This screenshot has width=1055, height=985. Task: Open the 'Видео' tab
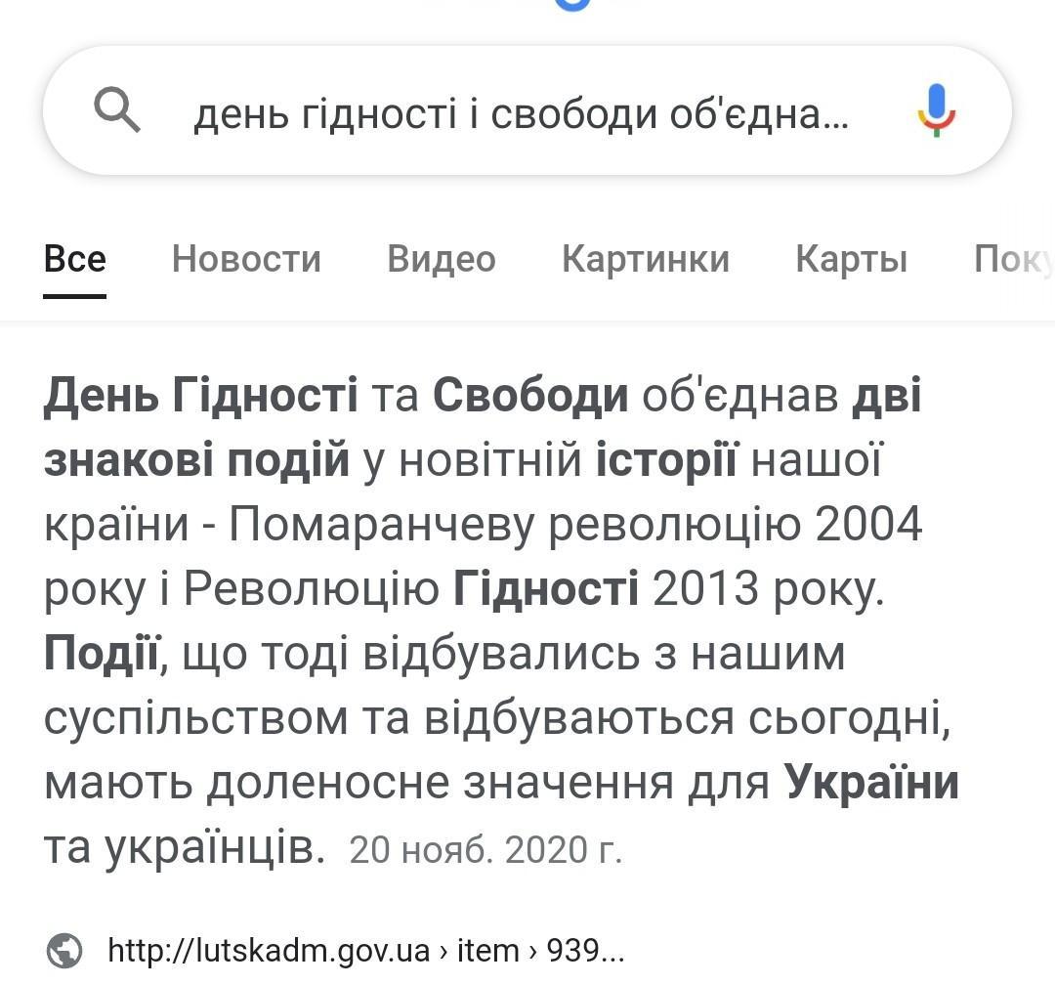[442, 259]
